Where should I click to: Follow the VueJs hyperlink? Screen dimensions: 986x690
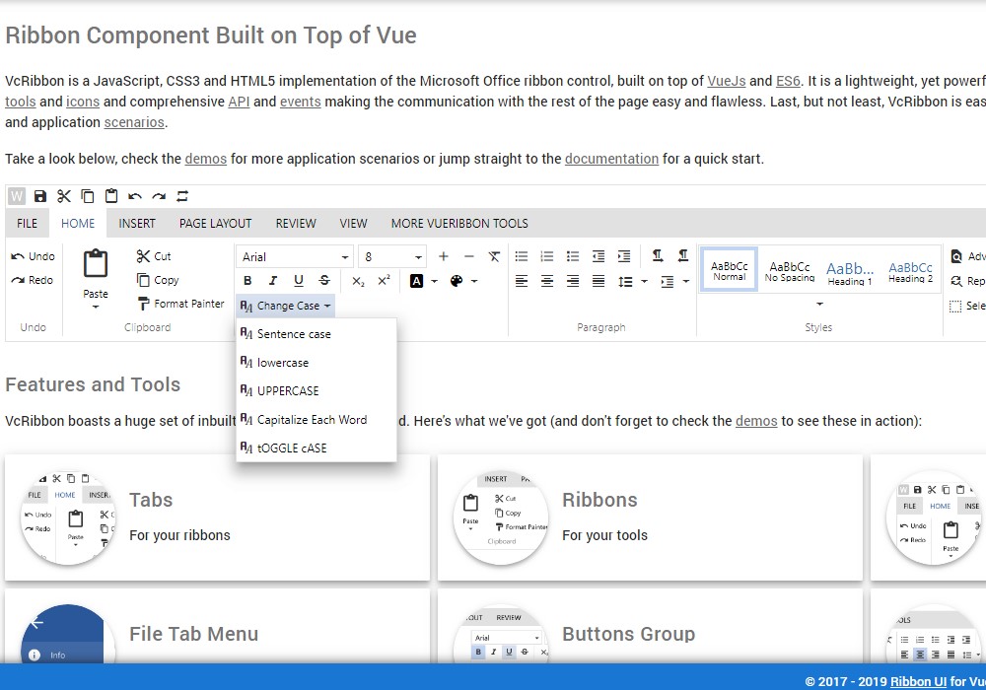click(x=727, y=81)
